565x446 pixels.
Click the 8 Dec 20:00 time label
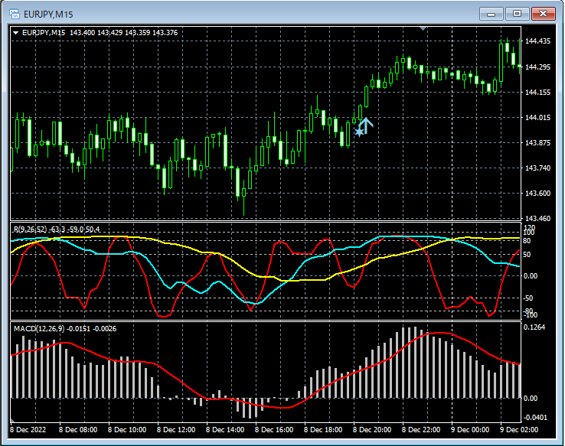click(371, 430)
